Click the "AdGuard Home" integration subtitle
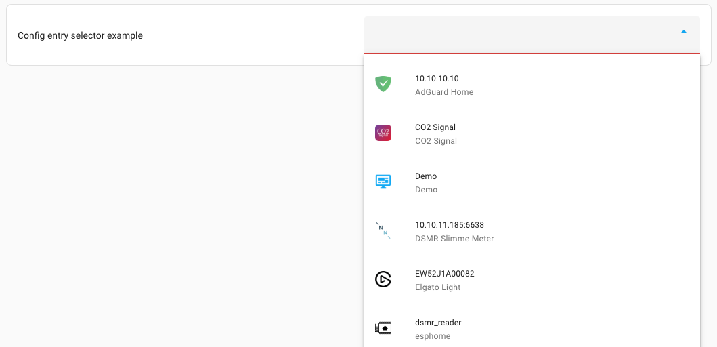717x347 pixels. point(444,92)
